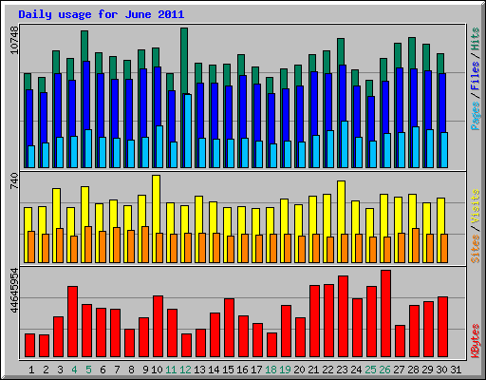This screenshot has width=486, height=380.
Task: Click day 12 weekend label
Action: [x=185, y=370]
